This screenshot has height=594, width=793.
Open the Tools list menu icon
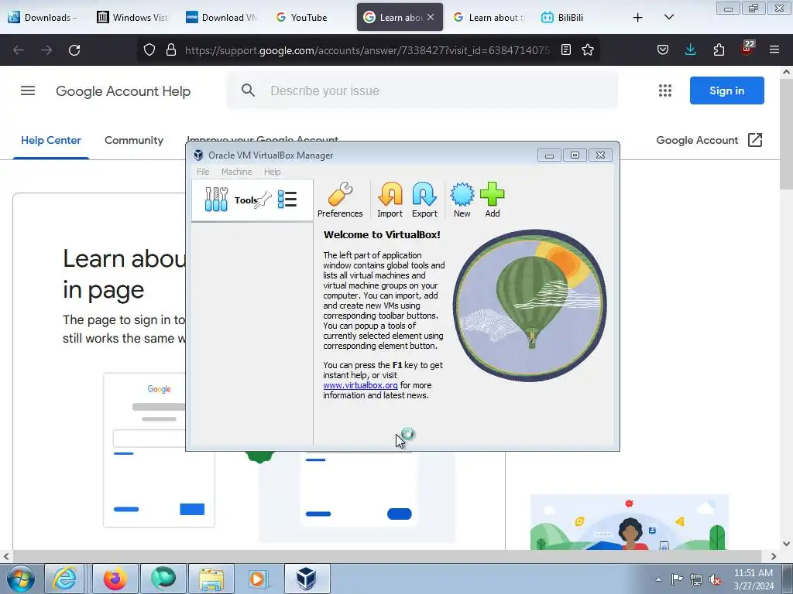pyautogui.click(x=287, y=199)
